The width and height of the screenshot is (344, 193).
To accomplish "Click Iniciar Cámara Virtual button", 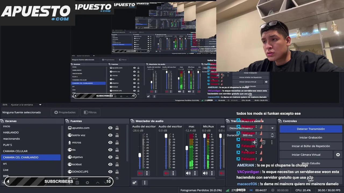I will pyautogui.click(x=306, y=155).
